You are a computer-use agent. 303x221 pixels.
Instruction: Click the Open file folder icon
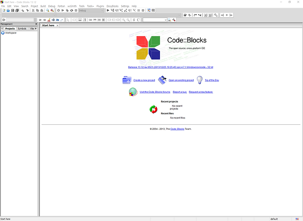[8, 11]
